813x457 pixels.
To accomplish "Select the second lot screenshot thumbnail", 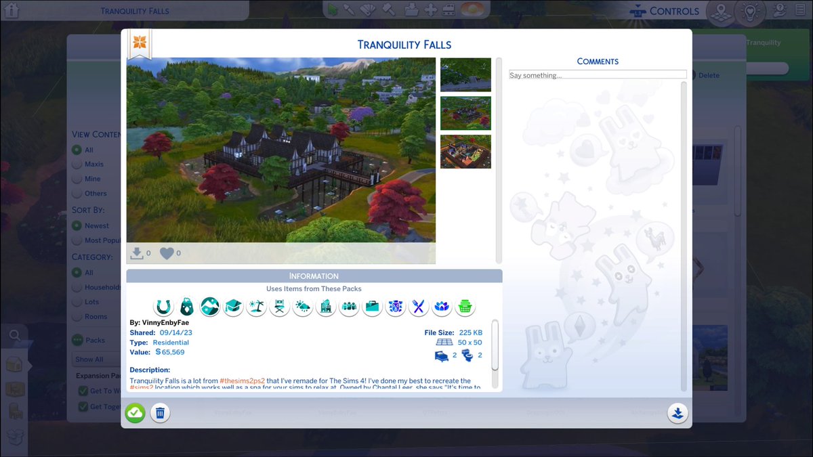I will click(x=465, y=113).
